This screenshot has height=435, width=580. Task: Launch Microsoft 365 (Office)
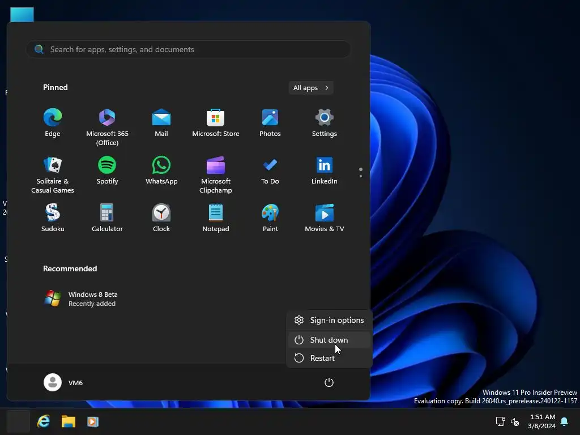(107, 127)
